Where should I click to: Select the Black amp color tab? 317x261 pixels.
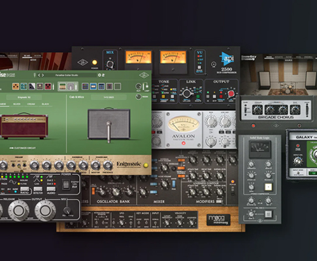[45, 104]
